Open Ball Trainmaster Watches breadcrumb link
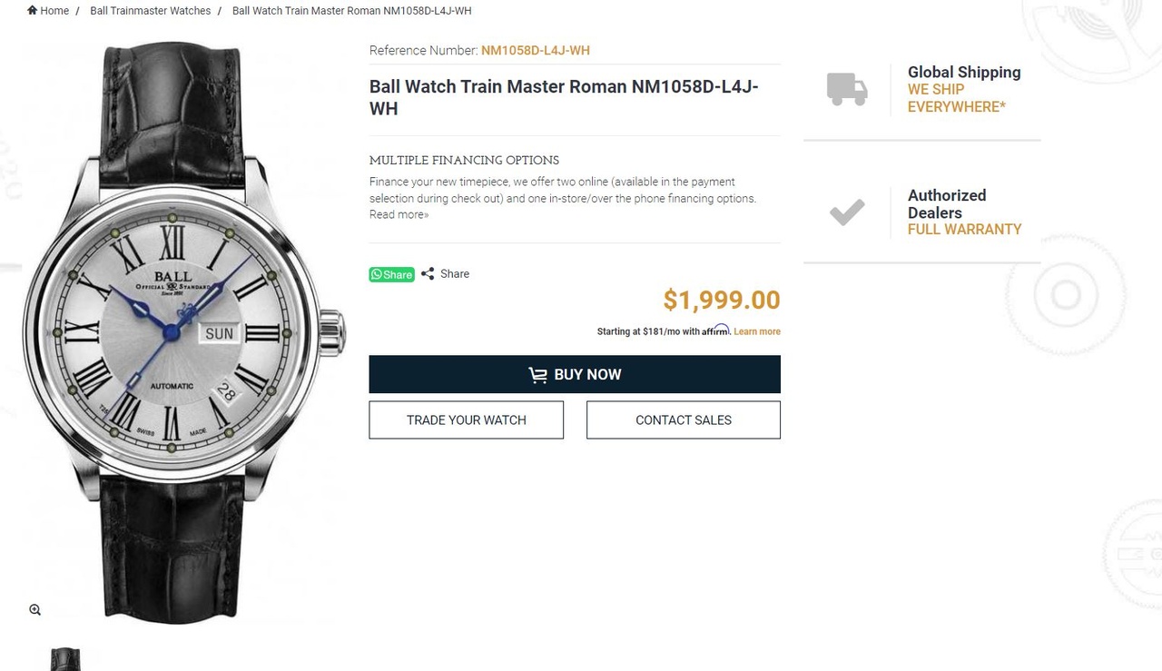1162x671 pixels. pyautogui.click(x=150, y=11)
